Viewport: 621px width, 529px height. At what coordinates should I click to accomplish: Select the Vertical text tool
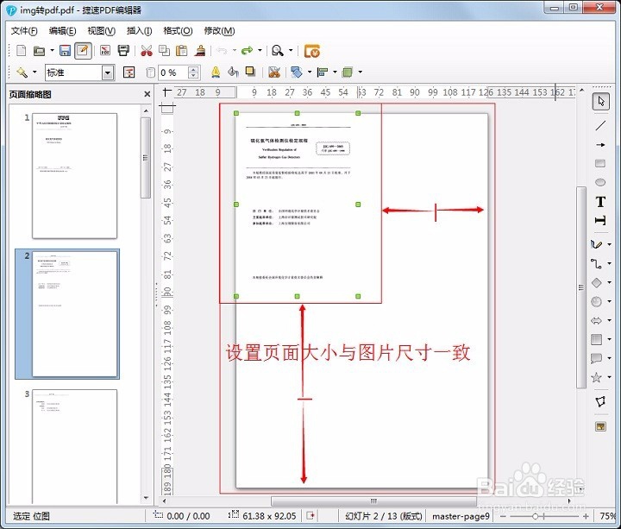600,221
